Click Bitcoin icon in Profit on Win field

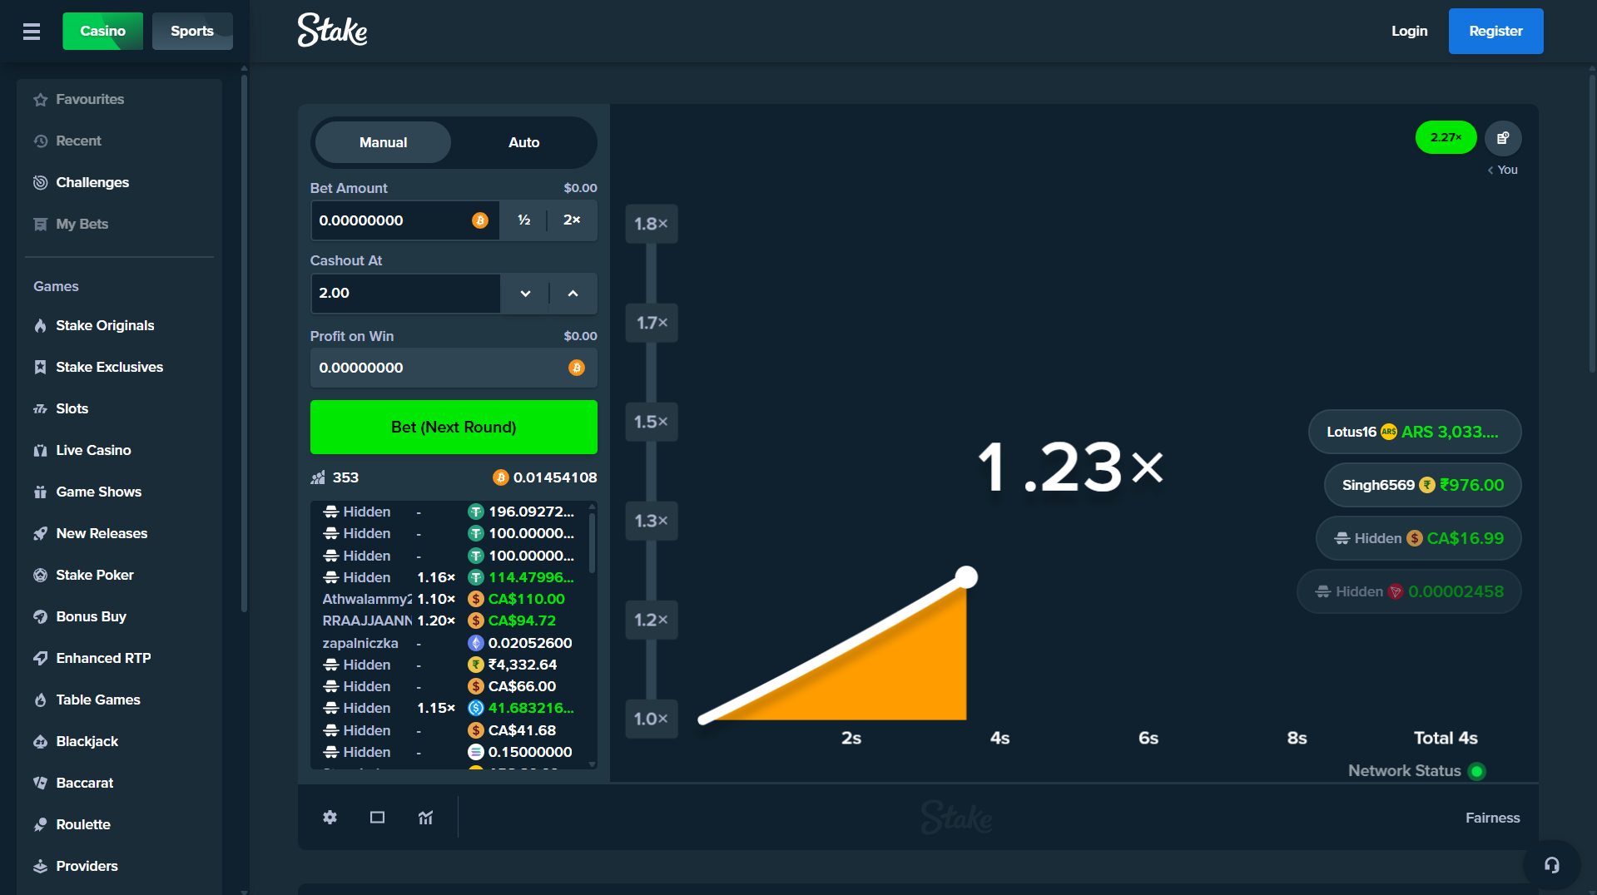pyautogui.click(x=577, y=368)
